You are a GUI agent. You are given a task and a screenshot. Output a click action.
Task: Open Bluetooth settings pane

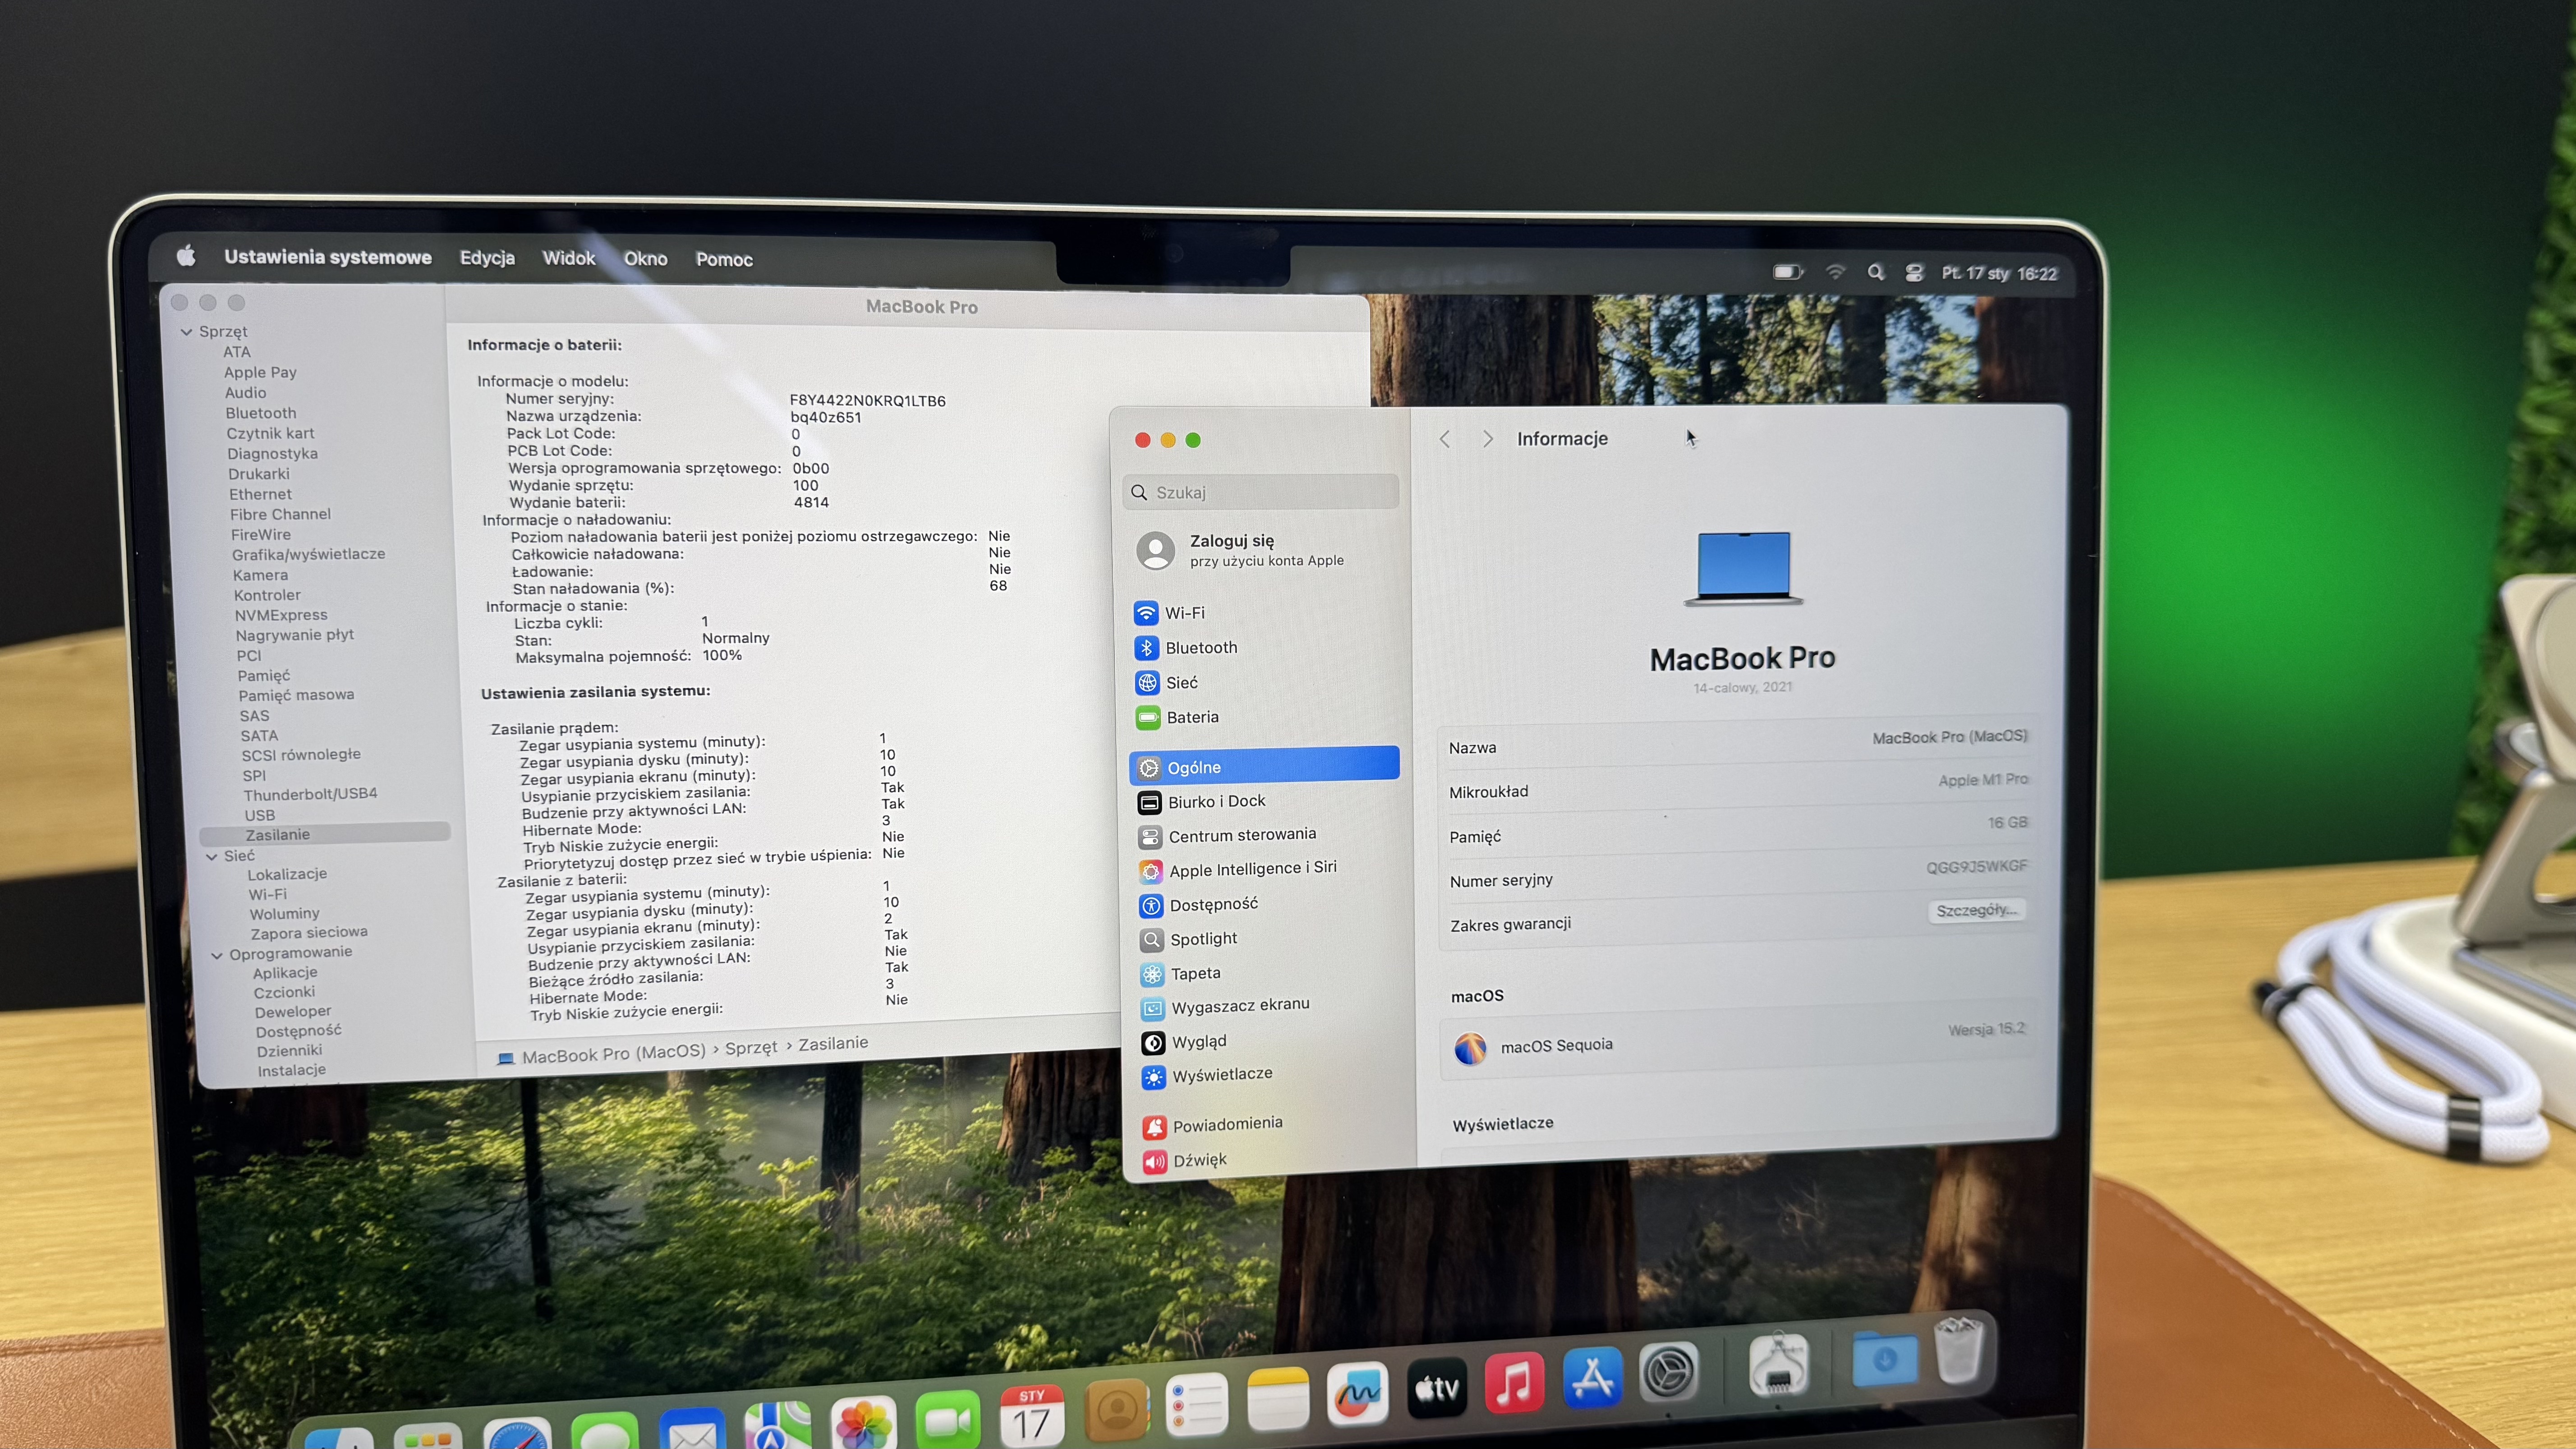click(1200, 648)
